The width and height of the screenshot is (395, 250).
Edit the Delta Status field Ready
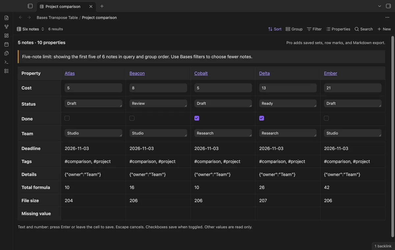point(288,103)
